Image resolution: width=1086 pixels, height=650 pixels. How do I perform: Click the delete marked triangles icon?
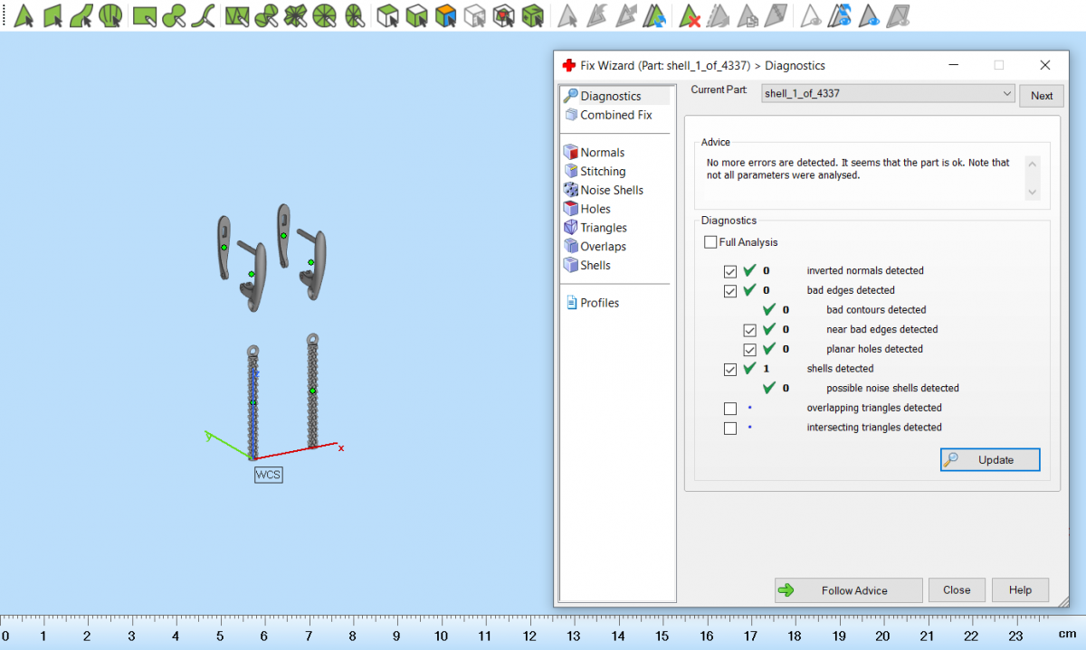click(691, 15)
